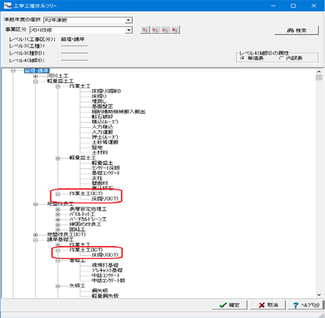Screen dimensions: 325x318
Task: Select the 掘削補助機械搬入搬出 tree item
Action: [118, 112]
